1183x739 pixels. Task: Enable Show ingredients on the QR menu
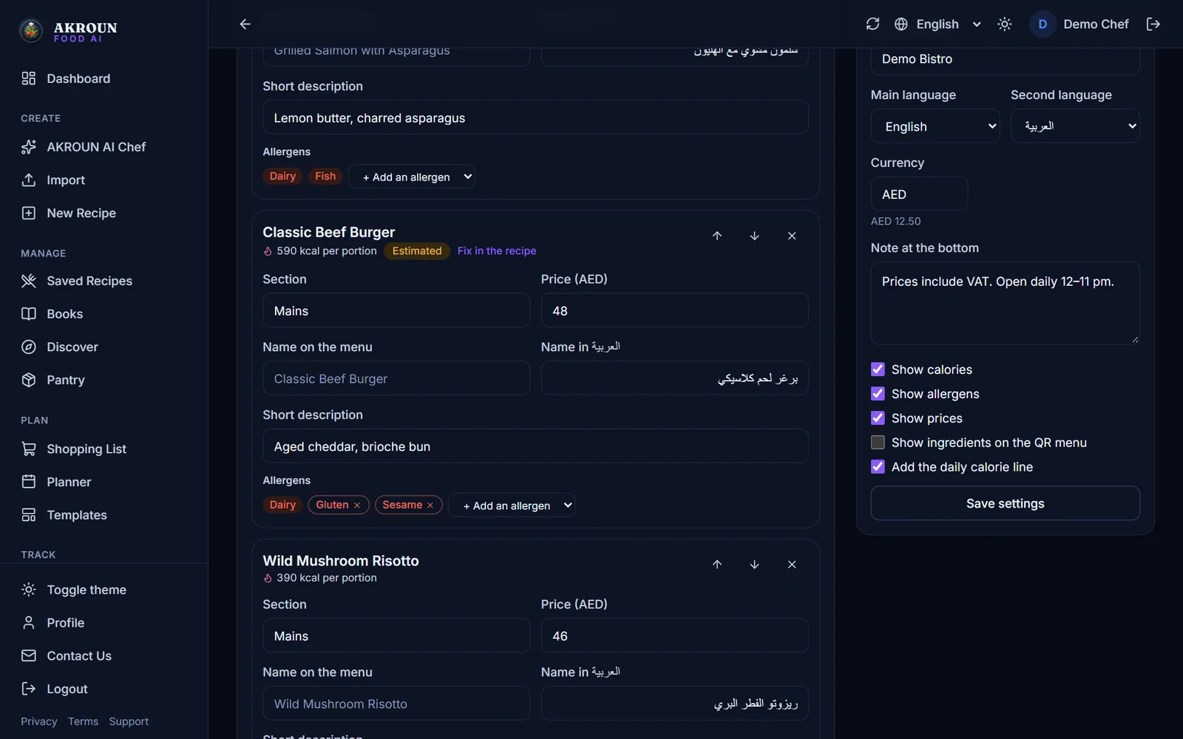[878, 443]
